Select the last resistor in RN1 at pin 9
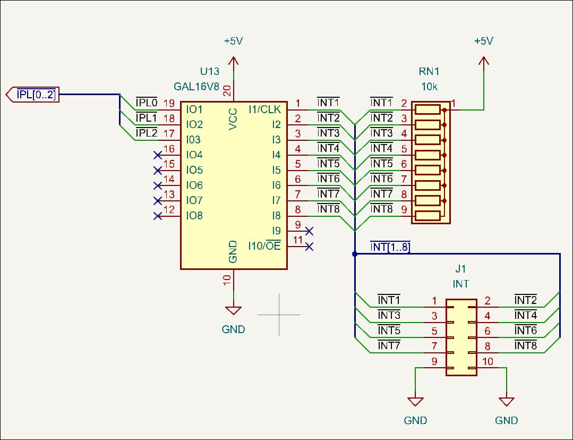Screen dimensions: 573x440 pos(427,216)
